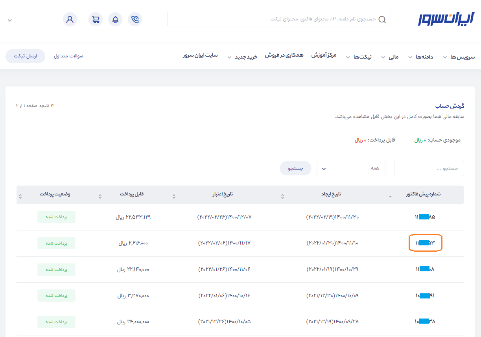
Task: Sort by قابل پرداخت column arrows
Action: 100,195
